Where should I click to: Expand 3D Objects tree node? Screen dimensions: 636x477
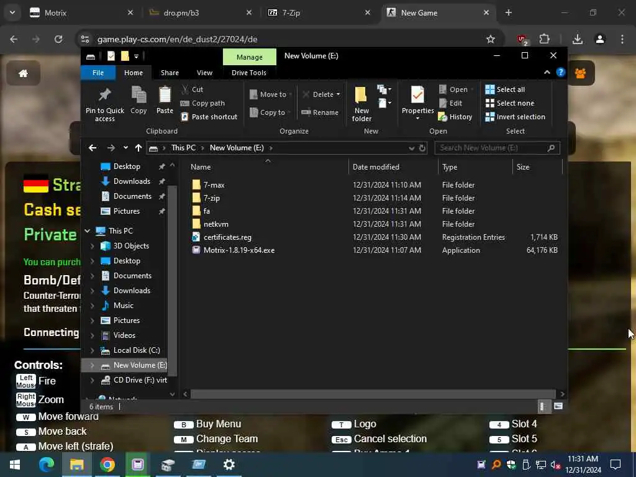[x=92, y=246]
